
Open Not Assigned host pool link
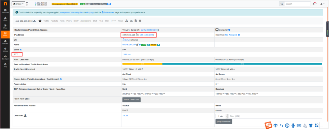coord(231,35)
